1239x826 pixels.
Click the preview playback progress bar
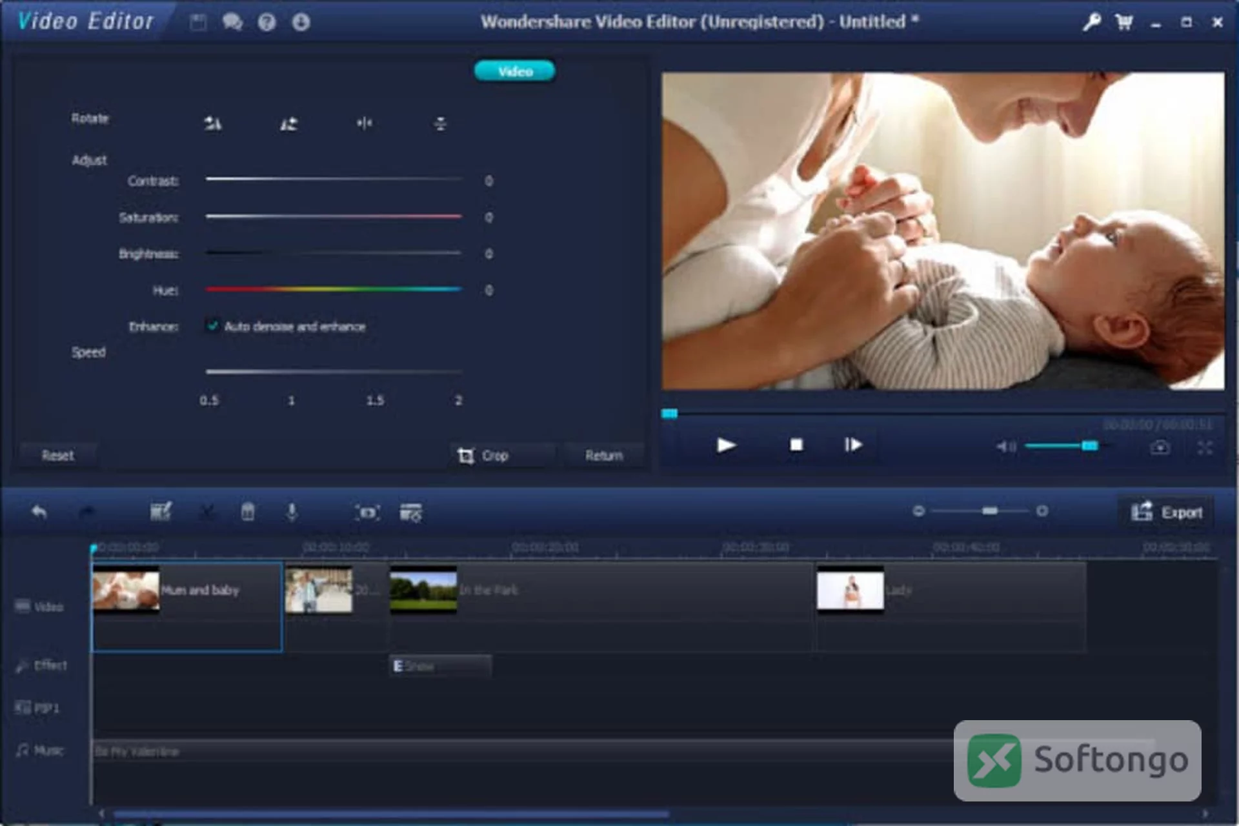tap(942, 413)
